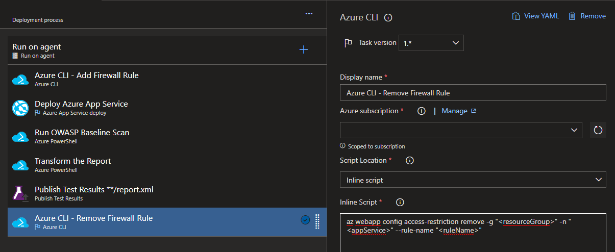Open the Task version dropdown
The height and width of the screenshot is (252, 615).
coord(431,43)
